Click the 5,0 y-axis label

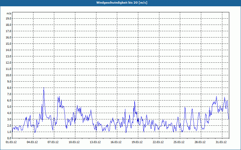9,106
